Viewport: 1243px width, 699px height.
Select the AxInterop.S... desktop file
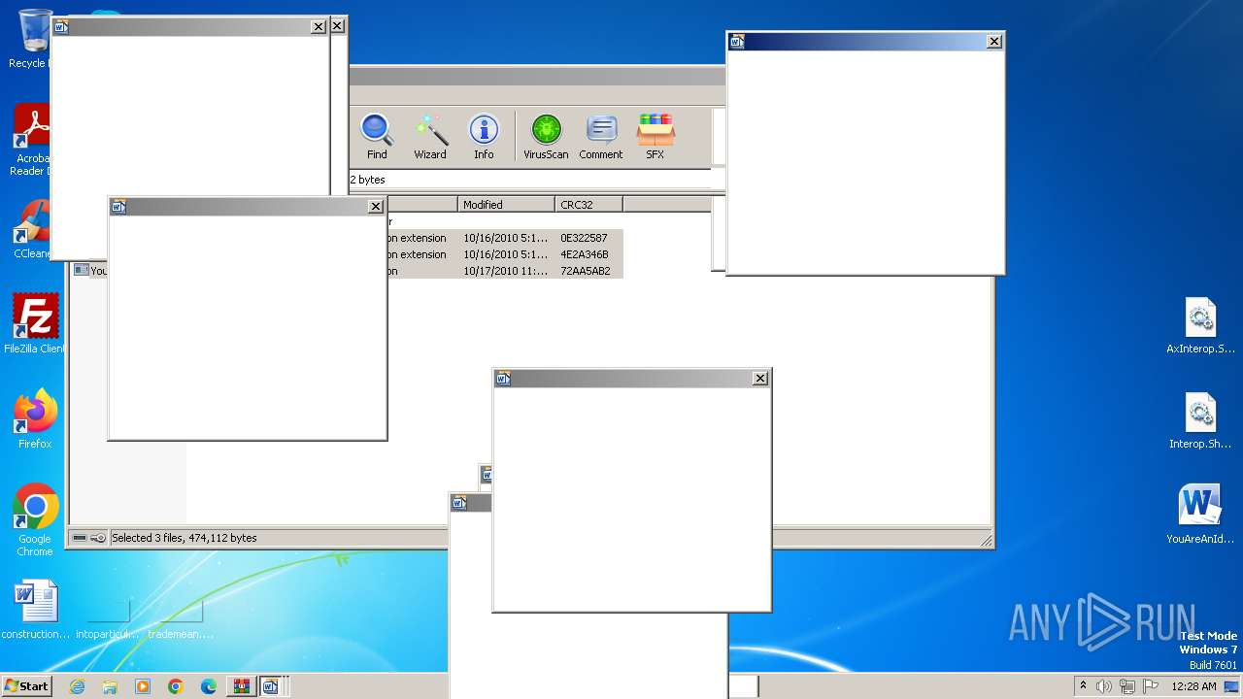[1201, 325]
